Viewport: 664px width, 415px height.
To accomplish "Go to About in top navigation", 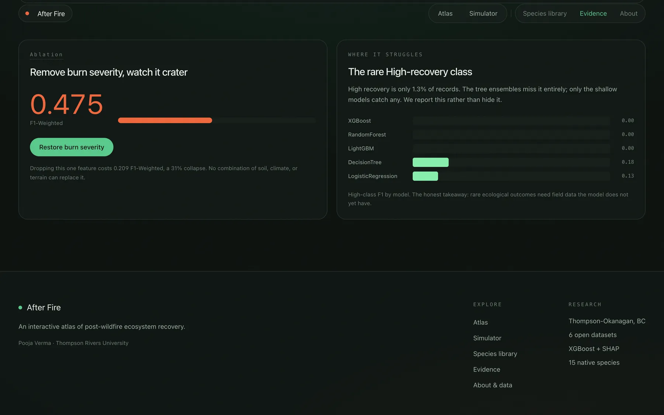I will click(629, 14).
